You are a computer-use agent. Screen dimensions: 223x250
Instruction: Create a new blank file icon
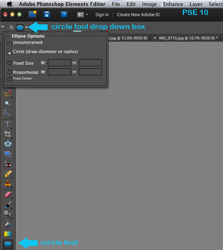(x=32, y=14)
